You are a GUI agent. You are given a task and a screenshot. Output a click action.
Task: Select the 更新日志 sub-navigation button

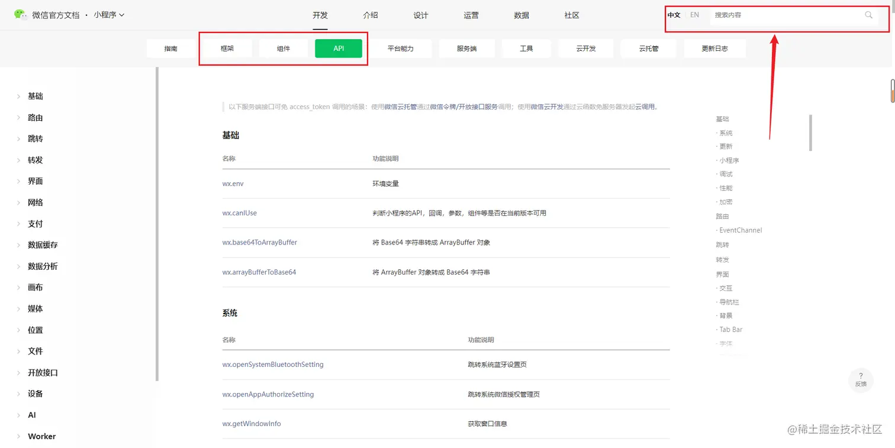715,49
